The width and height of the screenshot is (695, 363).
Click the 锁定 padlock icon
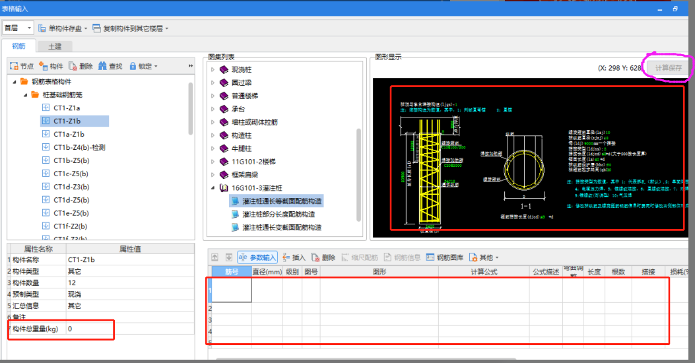(133, 66)
